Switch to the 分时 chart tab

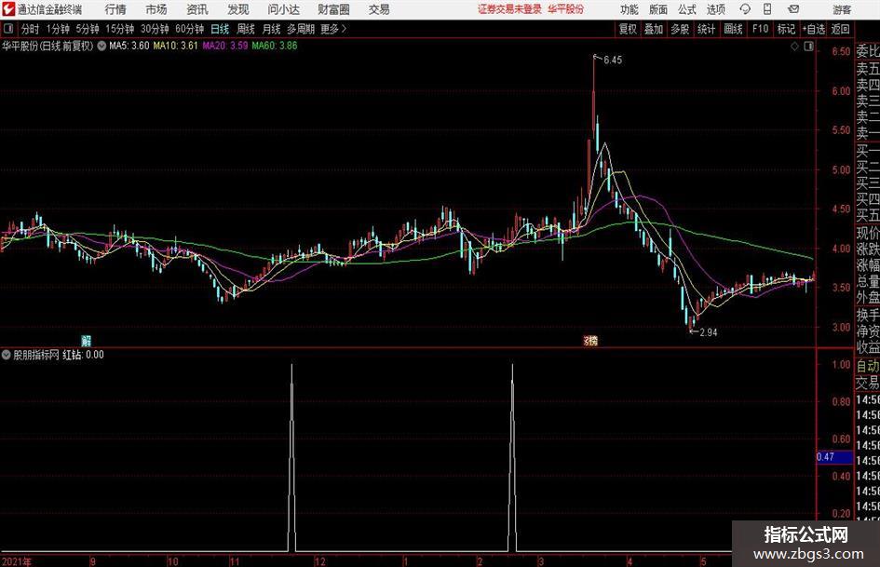click(31, 29)
